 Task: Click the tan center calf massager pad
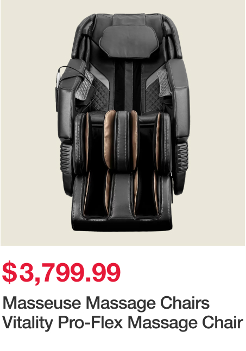point(109,139)
